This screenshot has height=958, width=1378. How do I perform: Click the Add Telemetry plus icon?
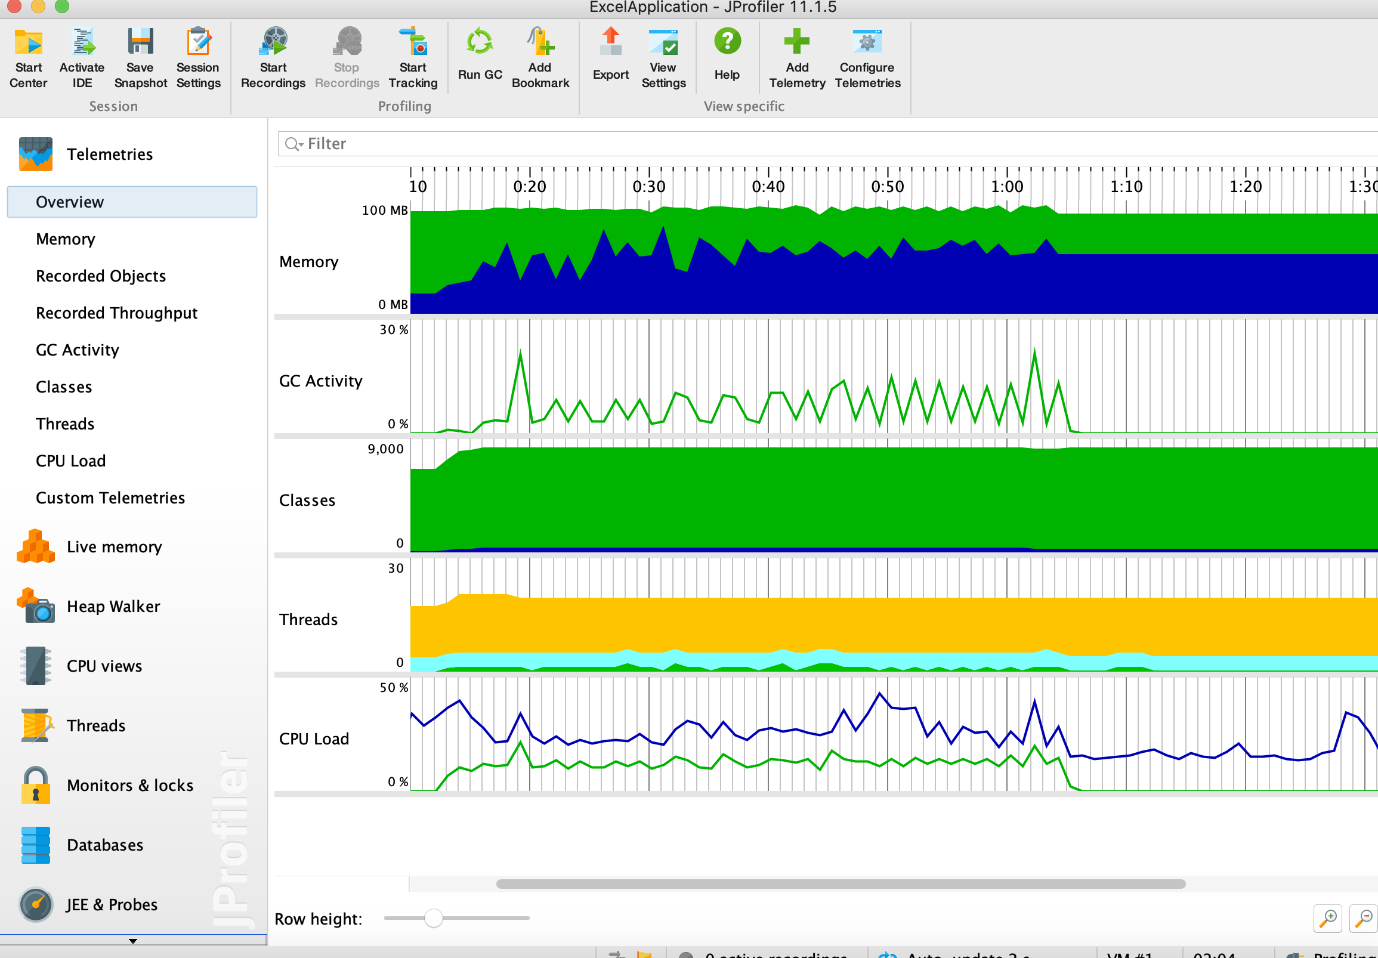click(x=797, y=42)
